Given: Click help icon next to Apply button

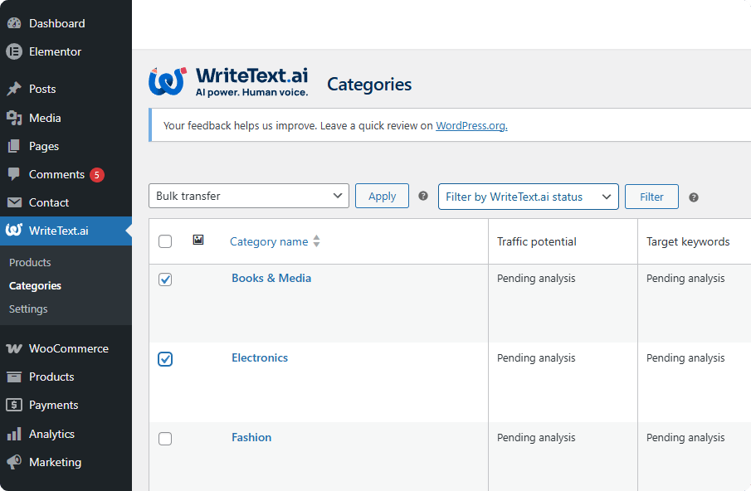Looking at the screenshot, I should 423,196.
